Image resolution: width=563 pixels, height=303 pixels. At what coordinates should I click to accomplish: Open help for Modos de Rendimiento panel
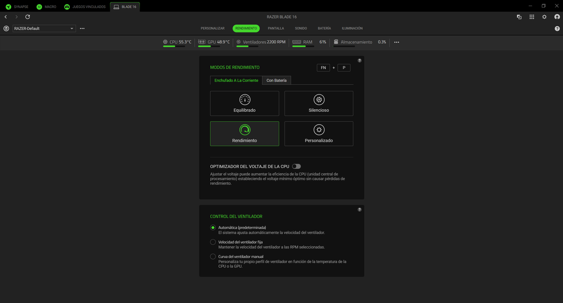click(x=359, y=61)
